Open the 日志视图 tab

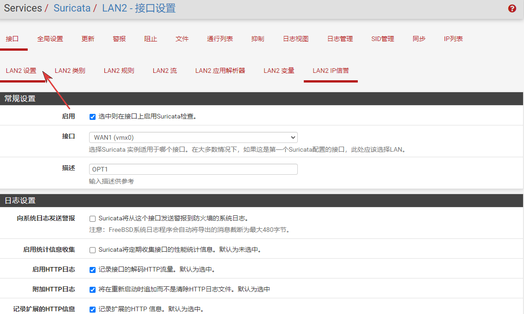click(x=295, y=39)
